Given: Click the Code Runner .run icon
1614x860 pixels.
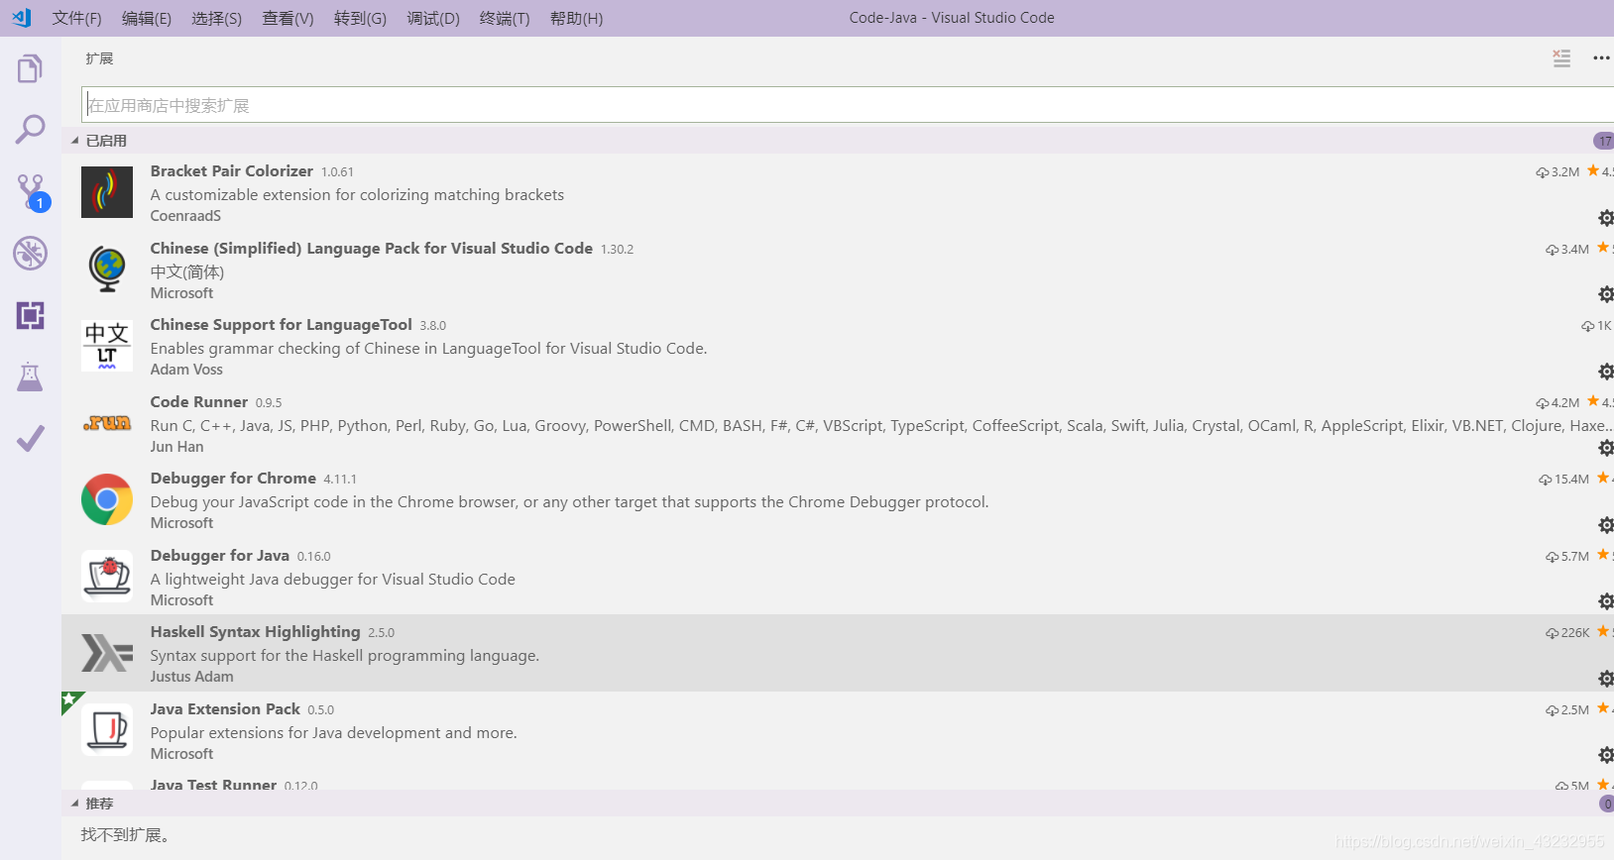Looking at the screenshot, I should tap(107, 422).
